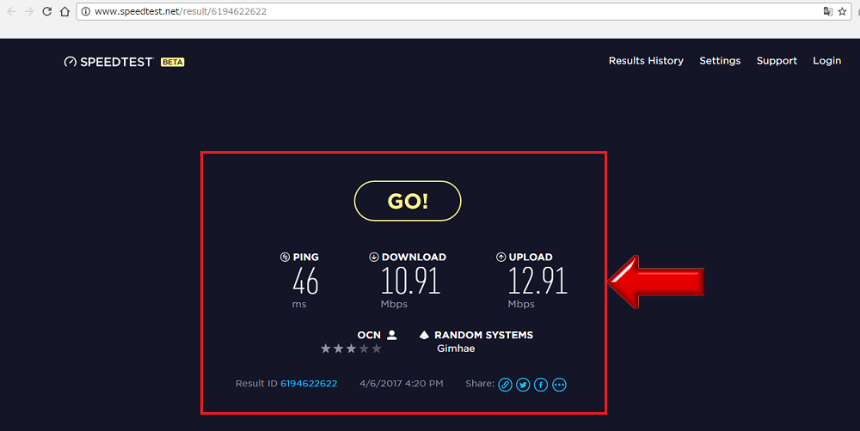The height and width of the screenshot is (431, 860).
Task: Reload the page with the refresh icon
Action: click(47, 11)
